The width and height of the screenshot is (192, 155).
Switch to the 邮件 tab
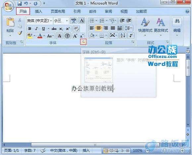pos(93,11)
